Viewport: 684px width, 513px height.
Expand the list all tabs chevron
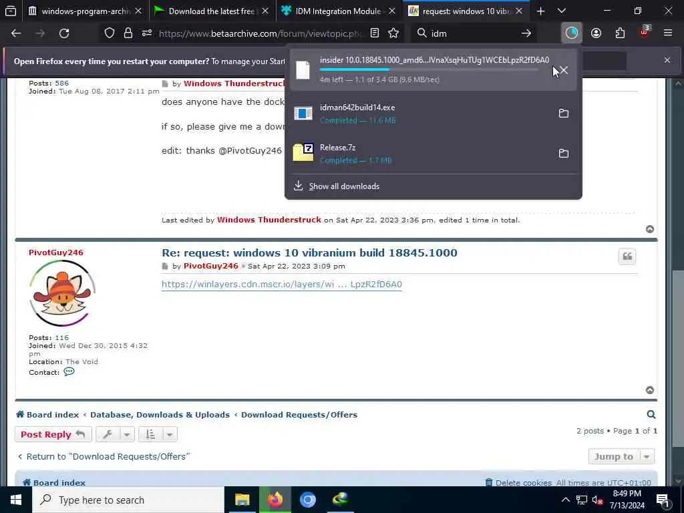point(562,11)
